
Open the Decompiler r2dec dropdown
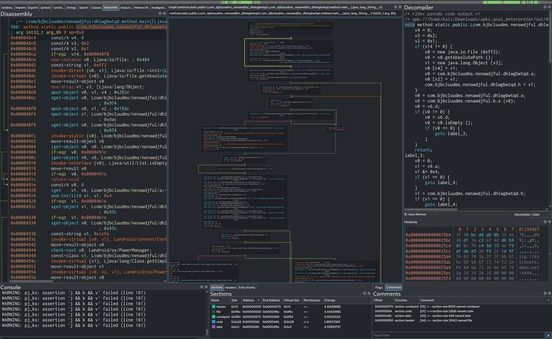click(x=540, y=214)
